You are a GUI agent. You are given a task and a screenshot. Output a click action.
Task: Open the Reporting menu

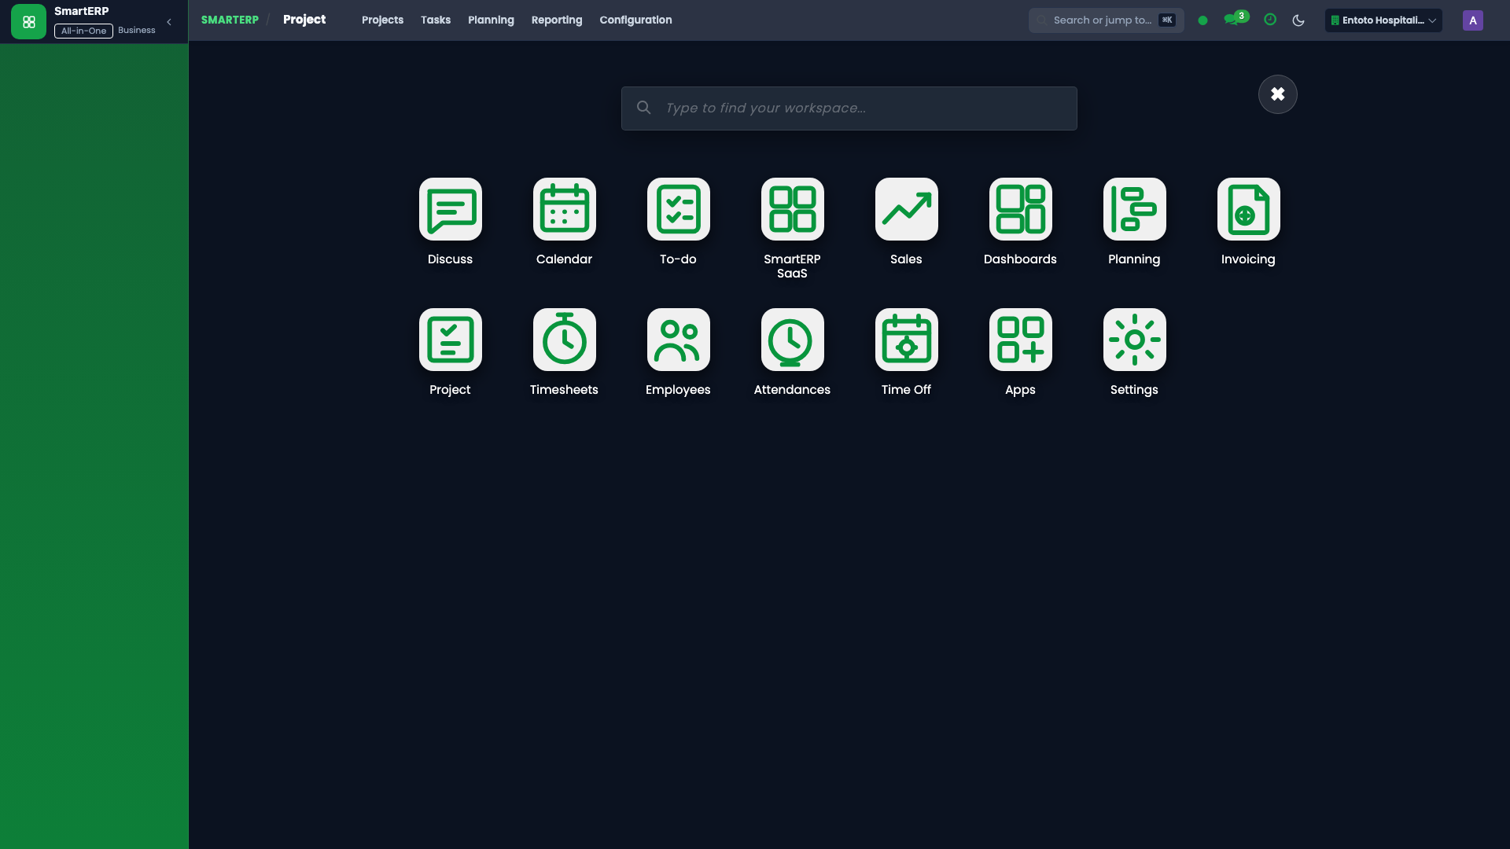pos(557,20)
